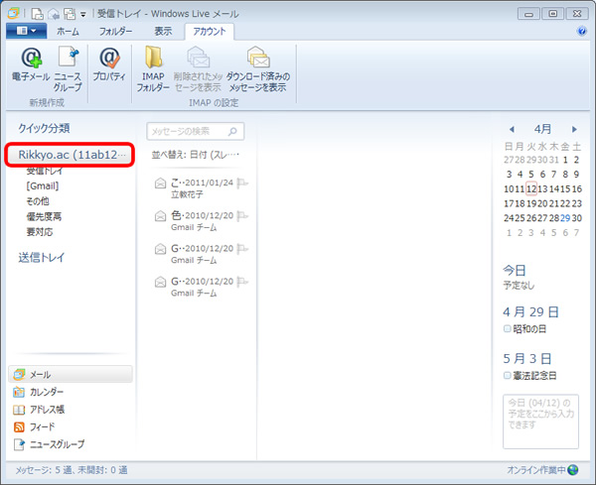Viewport: 596px width, 485px height.
Task: Click the new item quick access icon
Action: click(38, 14)
